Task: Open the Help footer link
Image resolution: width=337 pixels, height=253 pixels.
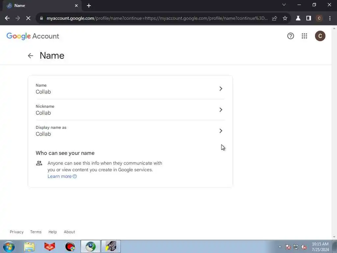Action: [52, 232]
